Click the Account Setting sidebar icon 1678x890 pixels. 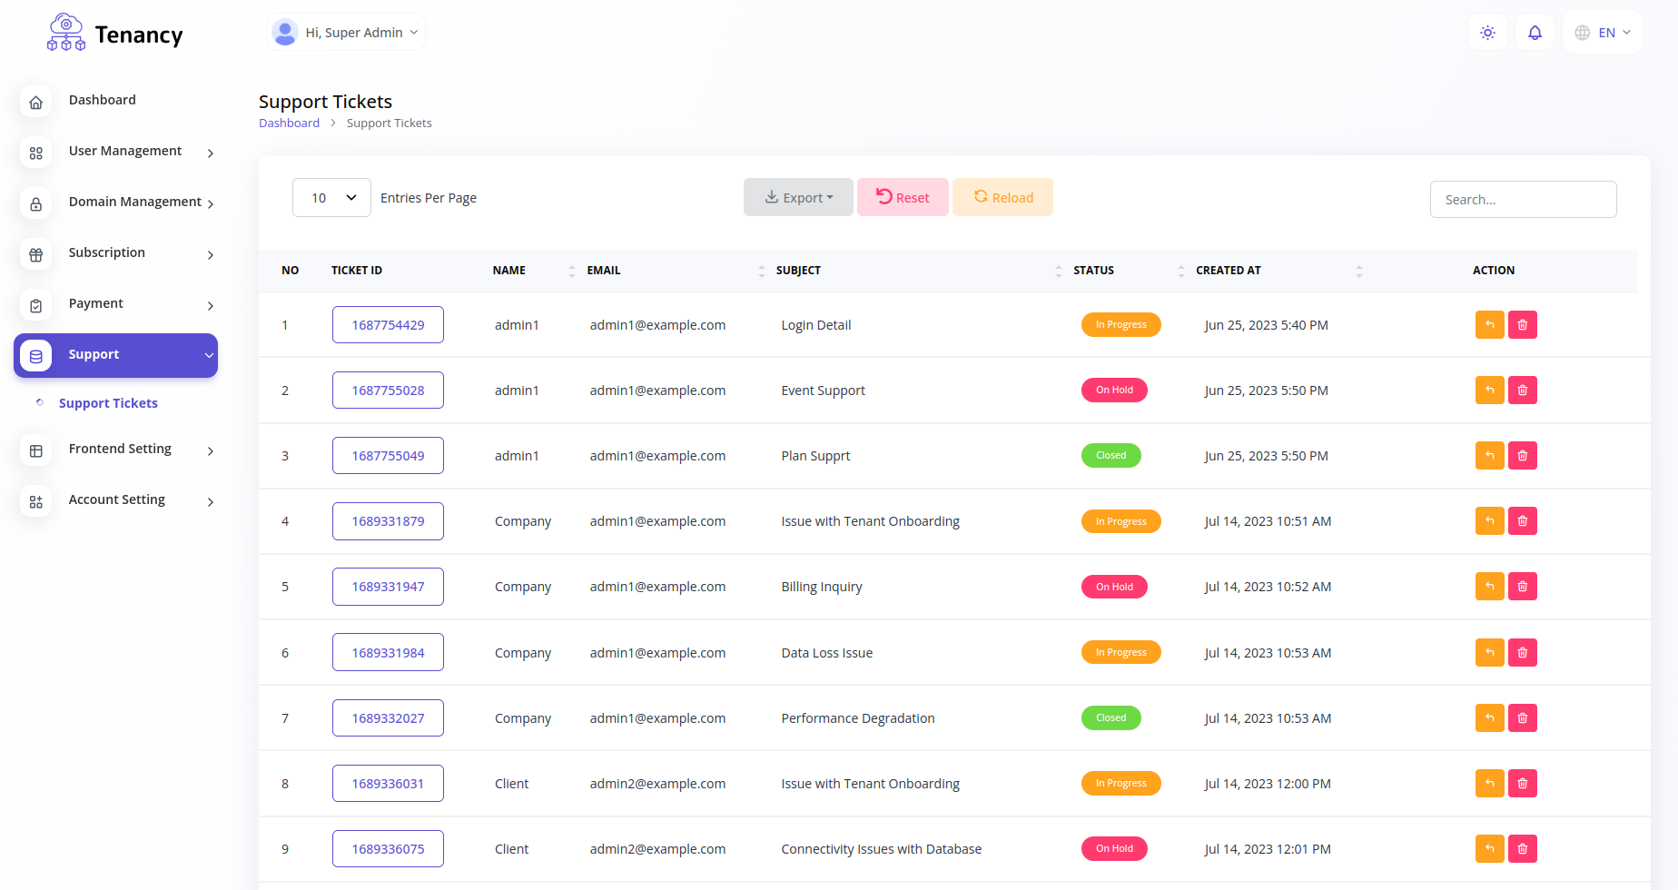36,502
